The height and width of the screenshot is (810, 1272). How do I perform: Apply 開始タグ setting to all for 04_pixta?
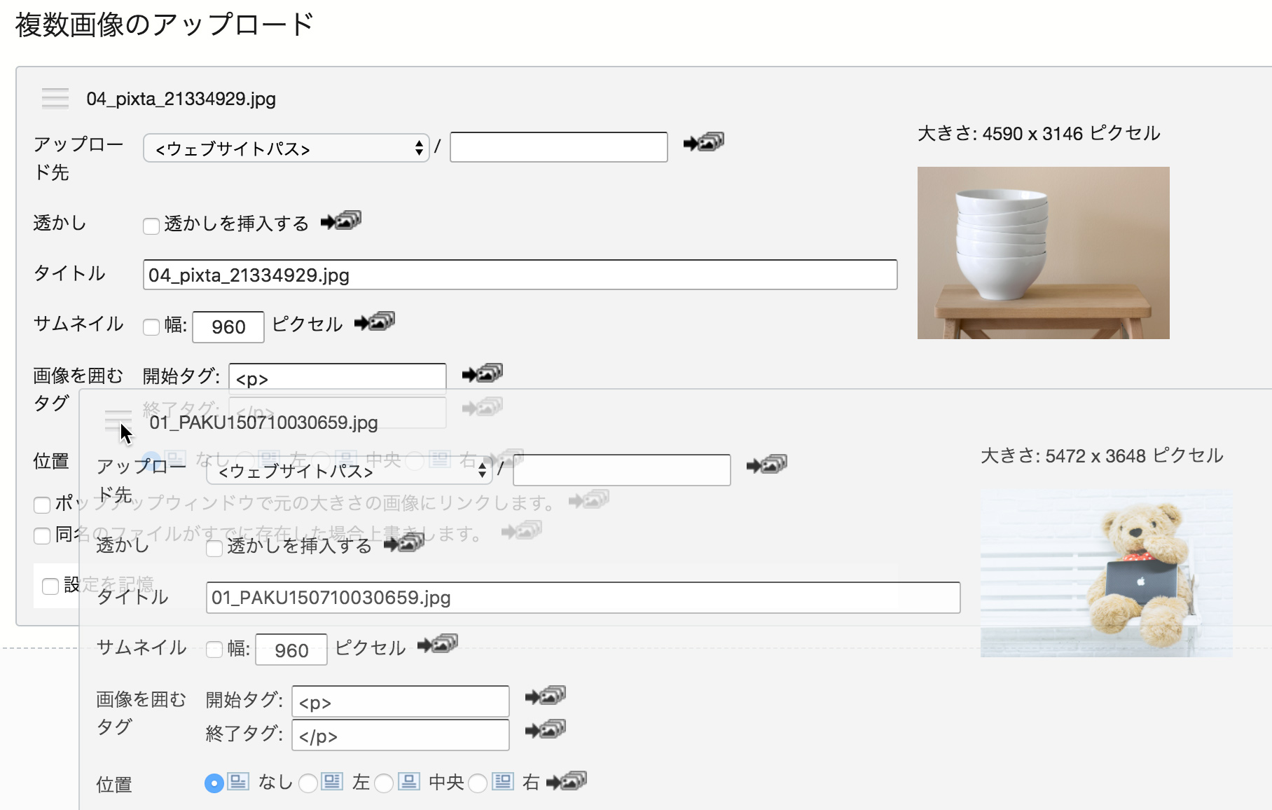[483, 374]
